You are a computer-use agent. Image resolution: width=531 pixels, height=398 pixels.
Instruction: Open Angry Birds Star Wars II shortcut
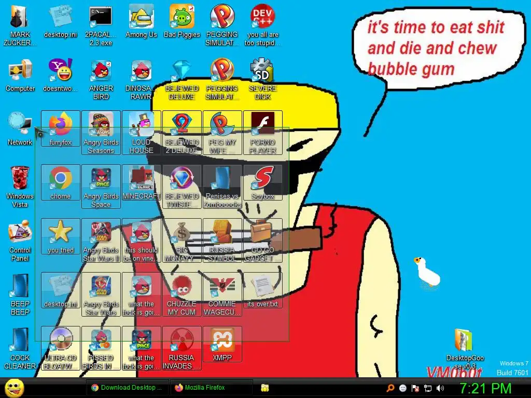[101, 240]
